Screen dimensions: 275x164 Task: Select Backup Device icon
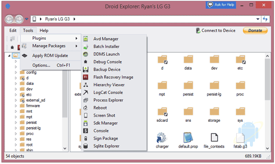pyautogui.click(x=86, y=69)
